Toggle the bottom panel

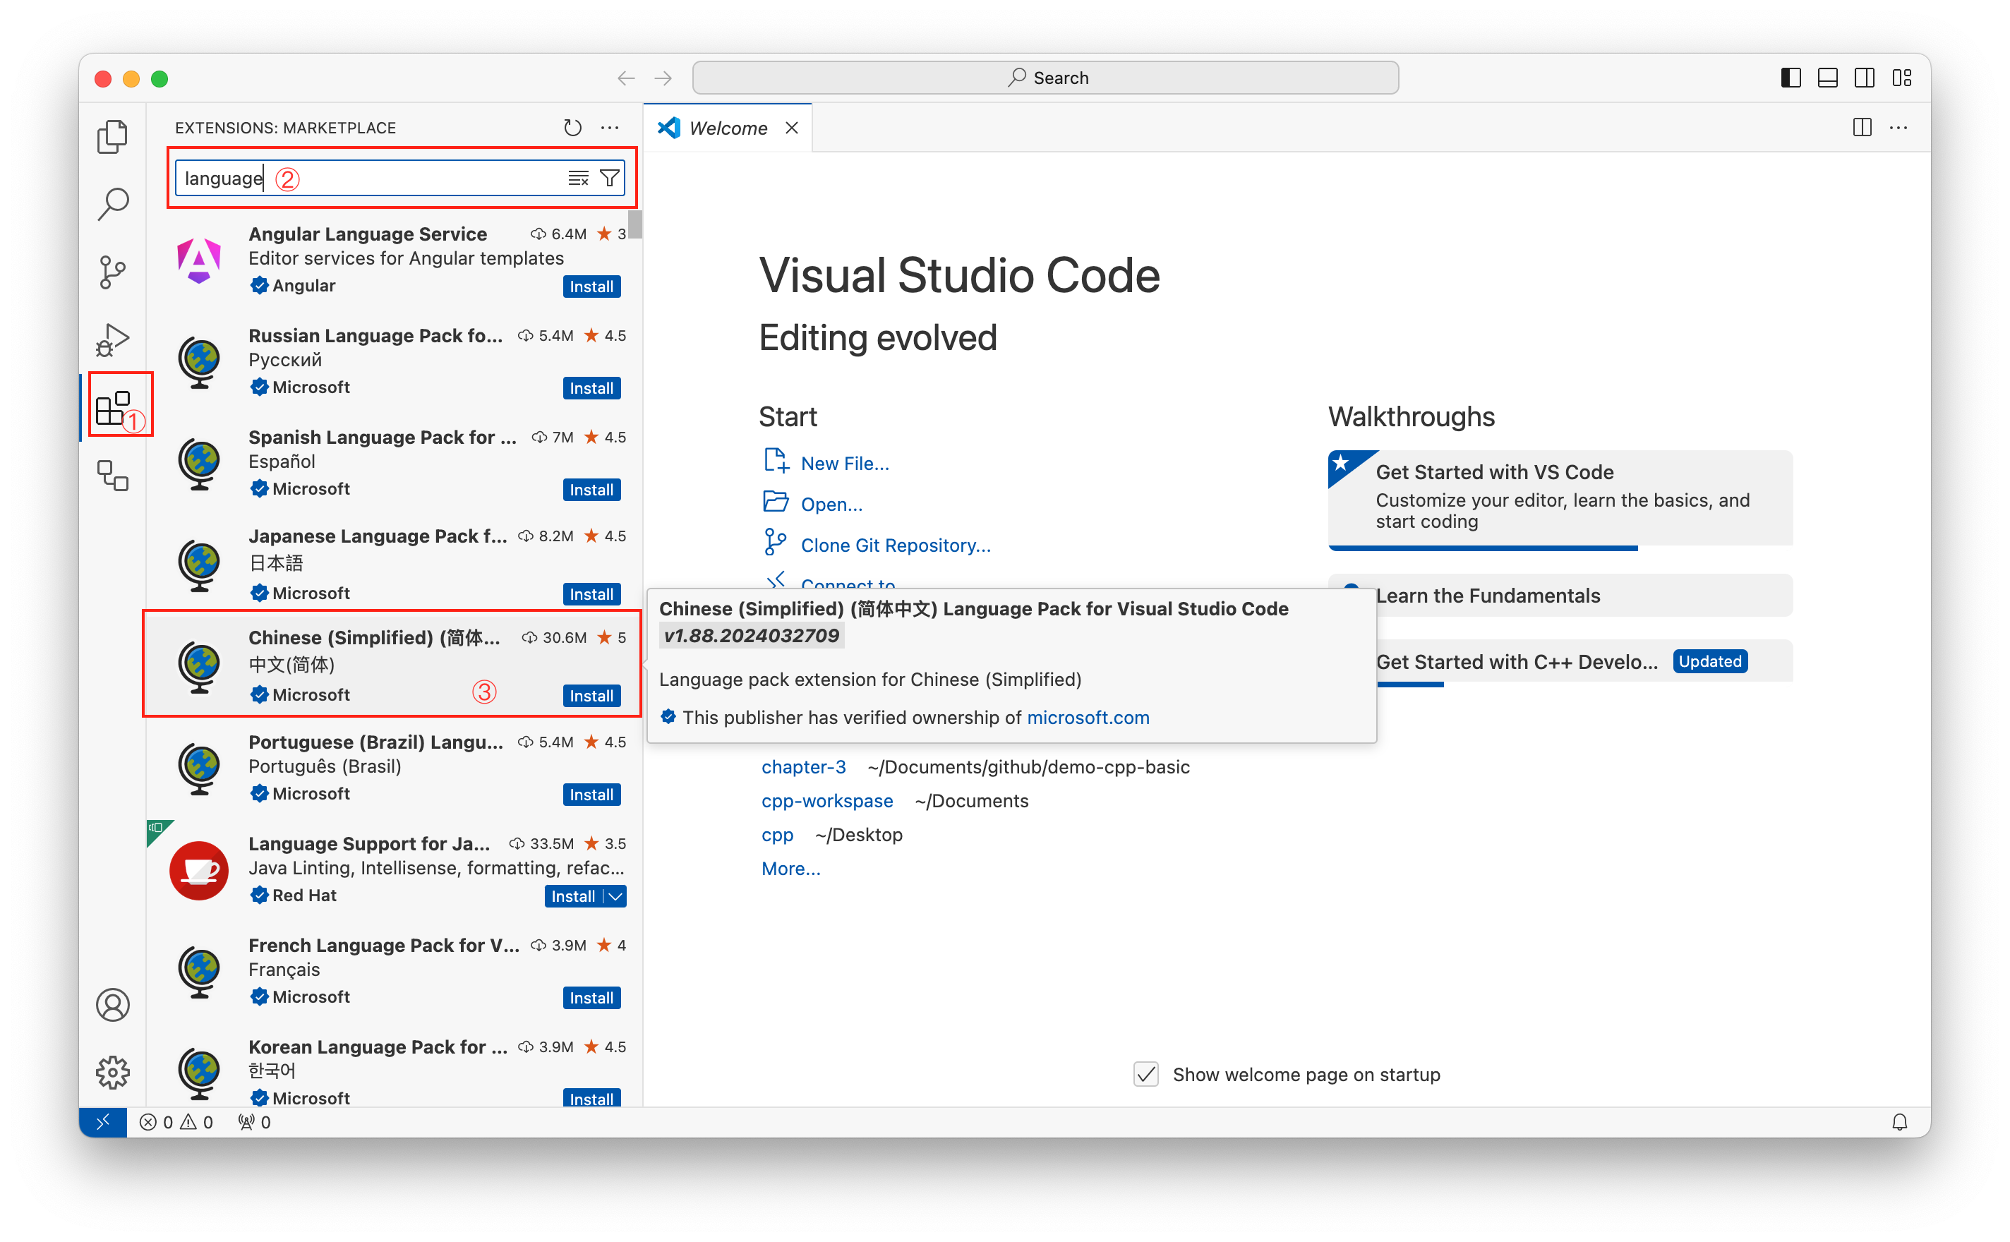pyautogui.click(x=1828, y=78)
